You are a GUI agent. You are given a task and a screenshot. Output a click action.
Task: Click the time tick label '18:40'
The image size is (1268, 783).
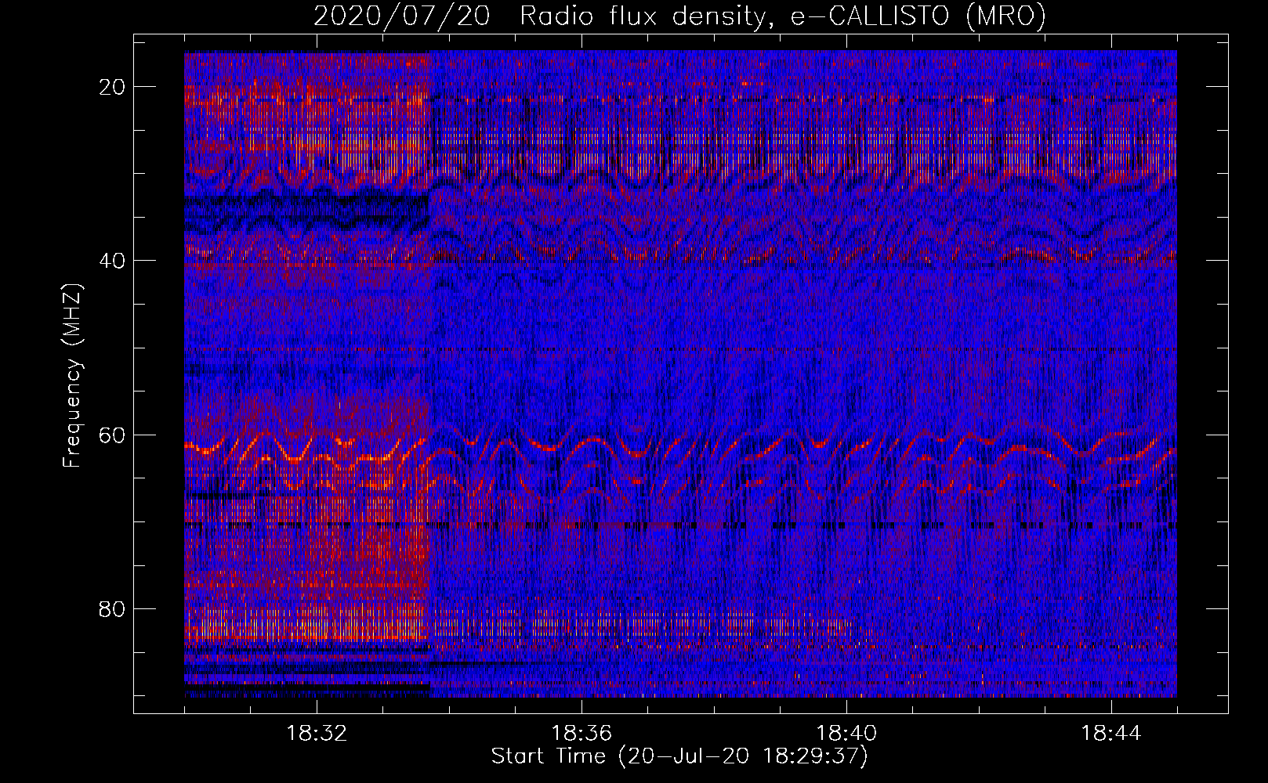[846, 734]
